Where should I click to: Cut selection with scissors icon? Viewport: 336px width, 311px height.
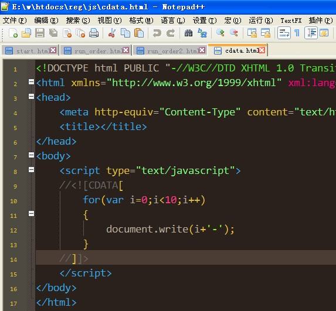click(x=112, y=33)
